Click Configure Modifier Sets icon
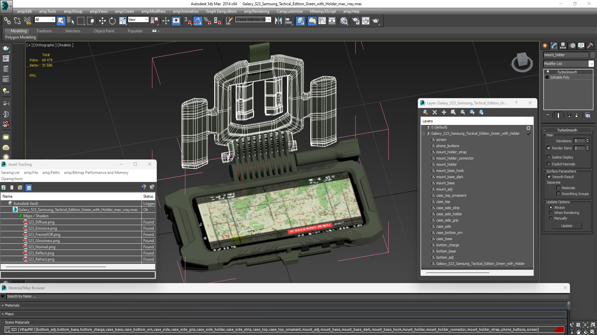Viewport: 597px width, 335px height. (x=588, y=115)
